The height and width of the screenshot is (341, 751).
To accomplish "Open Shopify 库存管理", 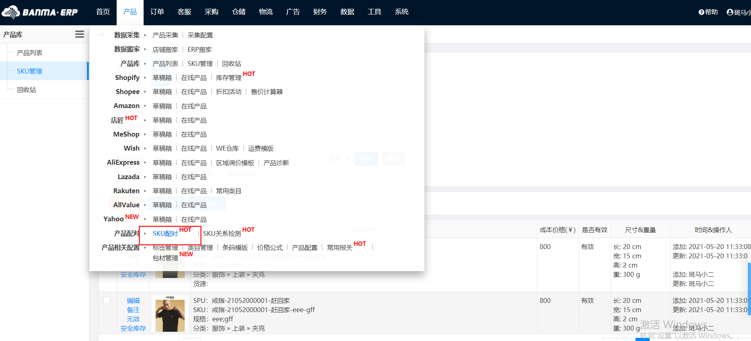I will click(x=229, y=78).
